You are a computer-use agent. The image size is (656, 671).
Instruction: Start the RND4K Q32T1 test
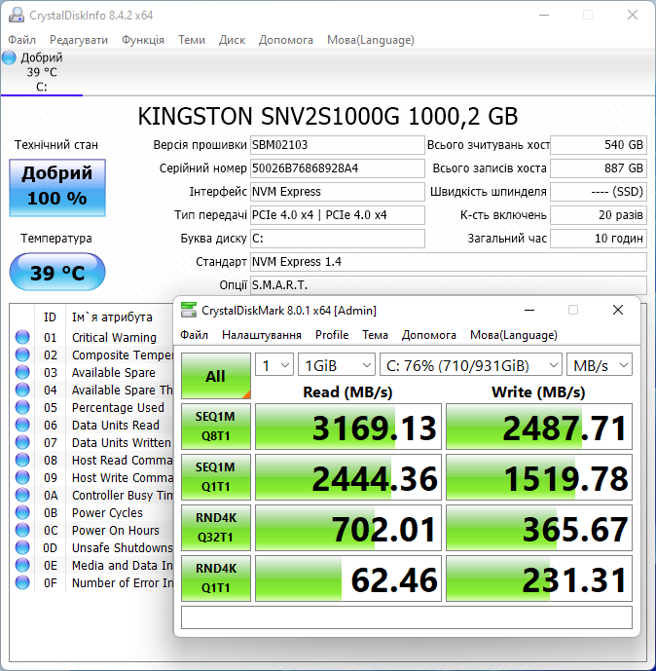click(216, 527)
